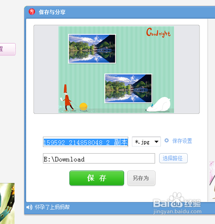Click the green 保存 button
The image size is (215, 224).
[97, 178]
